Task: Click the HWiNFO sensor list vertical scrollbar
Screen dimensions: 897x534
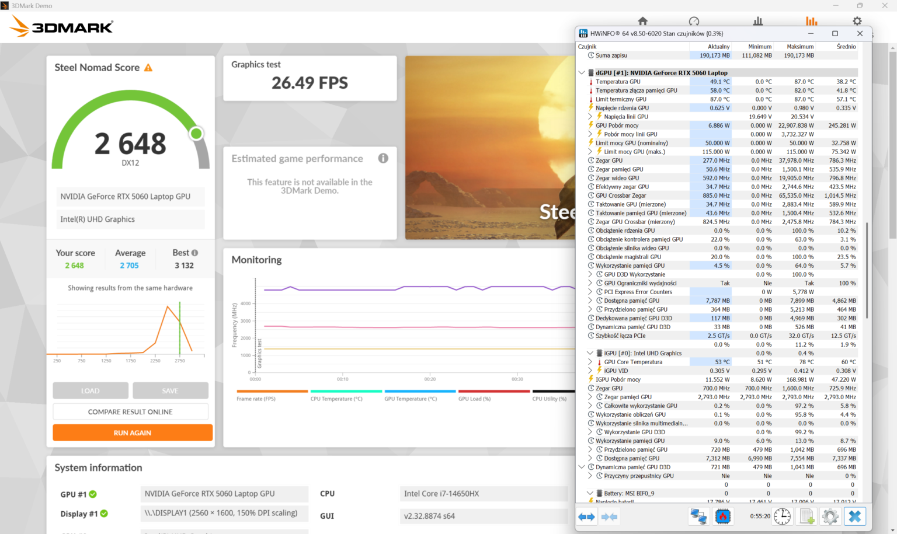Action: click(867, 270)
